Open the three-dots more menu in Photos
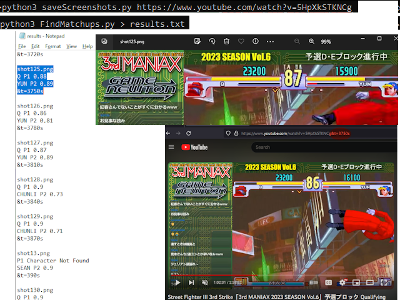400x300 pixels. [270, 42]
